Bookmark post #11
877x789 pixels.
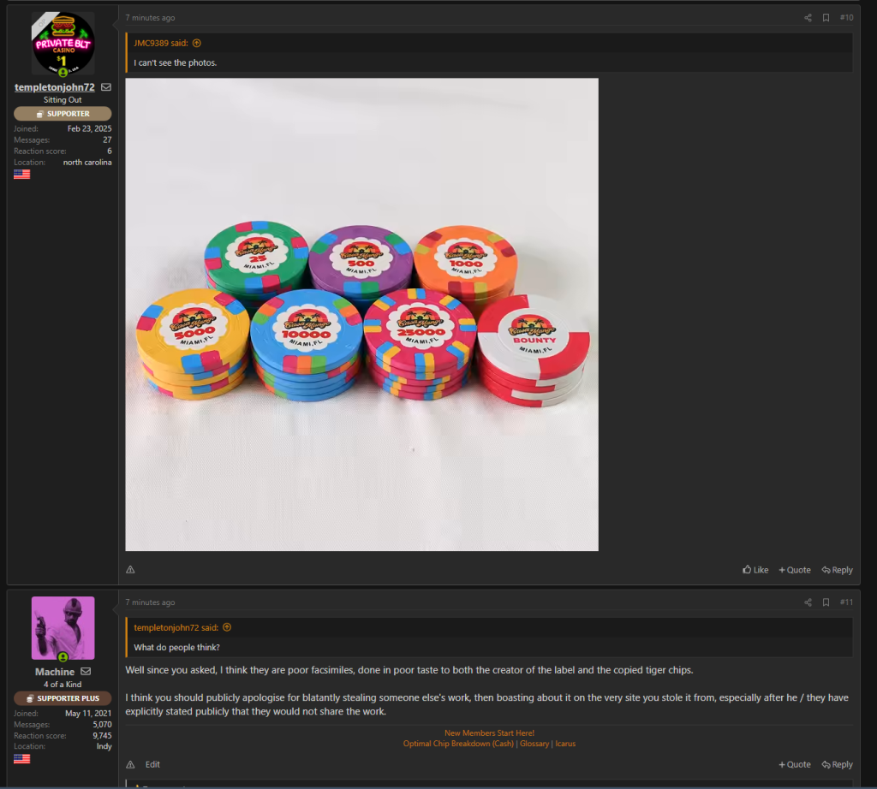tap(826, 602)
